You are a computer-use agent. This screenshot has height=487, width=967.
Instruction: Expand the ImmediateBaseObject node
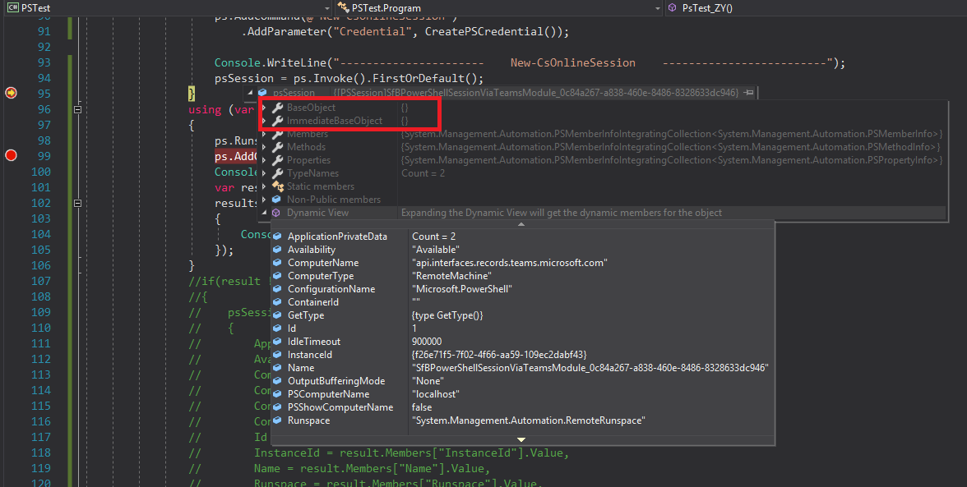tap(265, 121)
